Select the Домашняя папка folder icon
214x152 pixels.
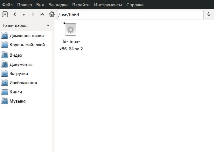coord(4,35)
